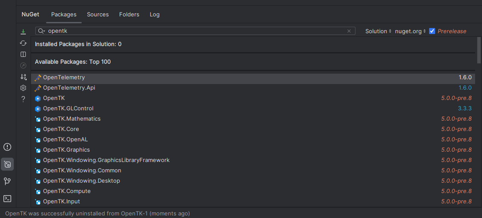Click the uninstall status bar message
This screenshot has width=482, height=218.
[97, 213]
